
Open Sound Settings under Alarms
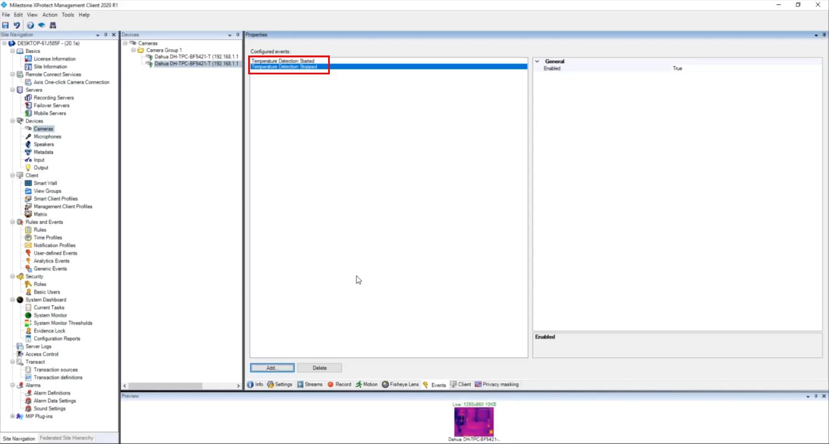tap(49, 408)
